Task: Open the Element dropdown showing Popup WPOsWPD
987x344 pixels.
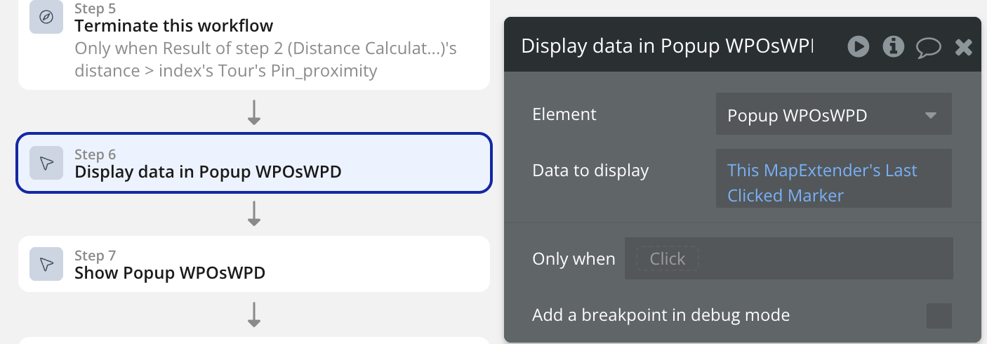Action: click(x=821, y=114)
